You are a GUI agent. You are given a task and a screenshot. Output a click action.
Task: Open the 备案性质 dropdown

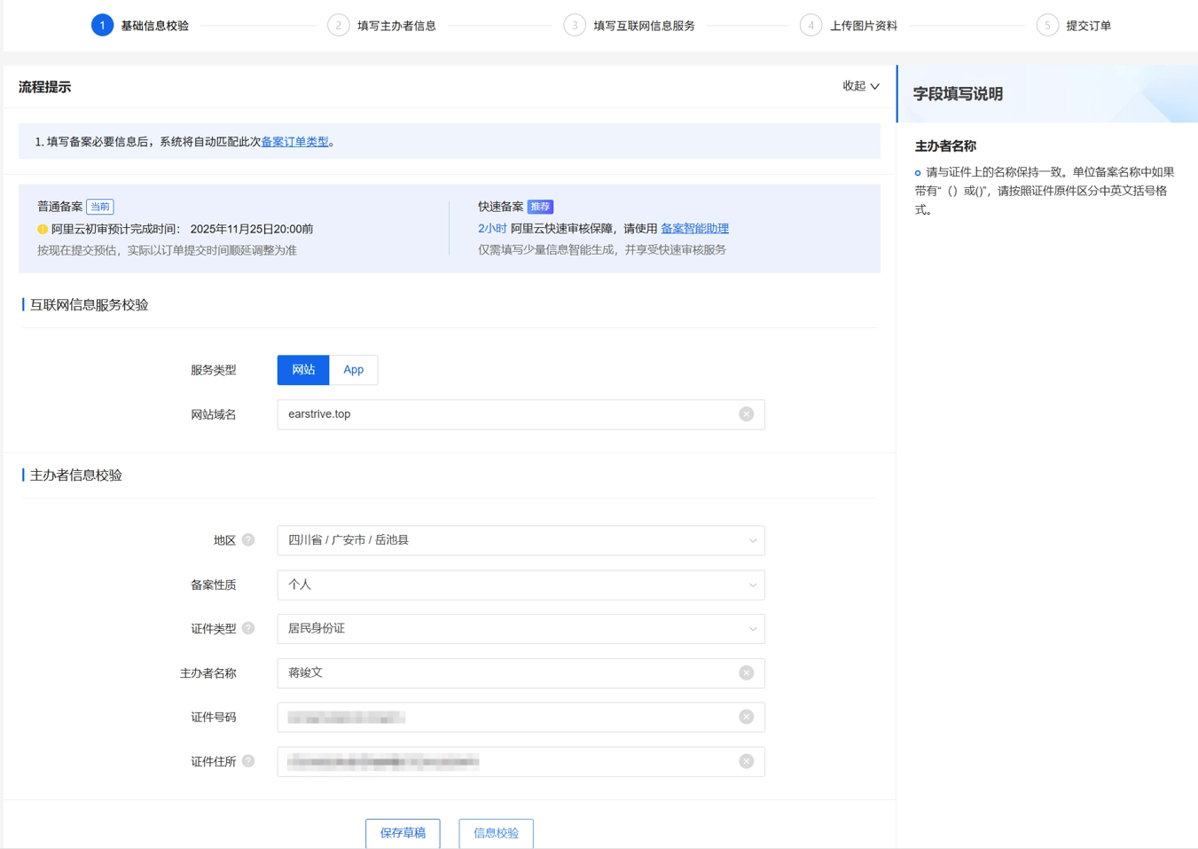(521, 585)
